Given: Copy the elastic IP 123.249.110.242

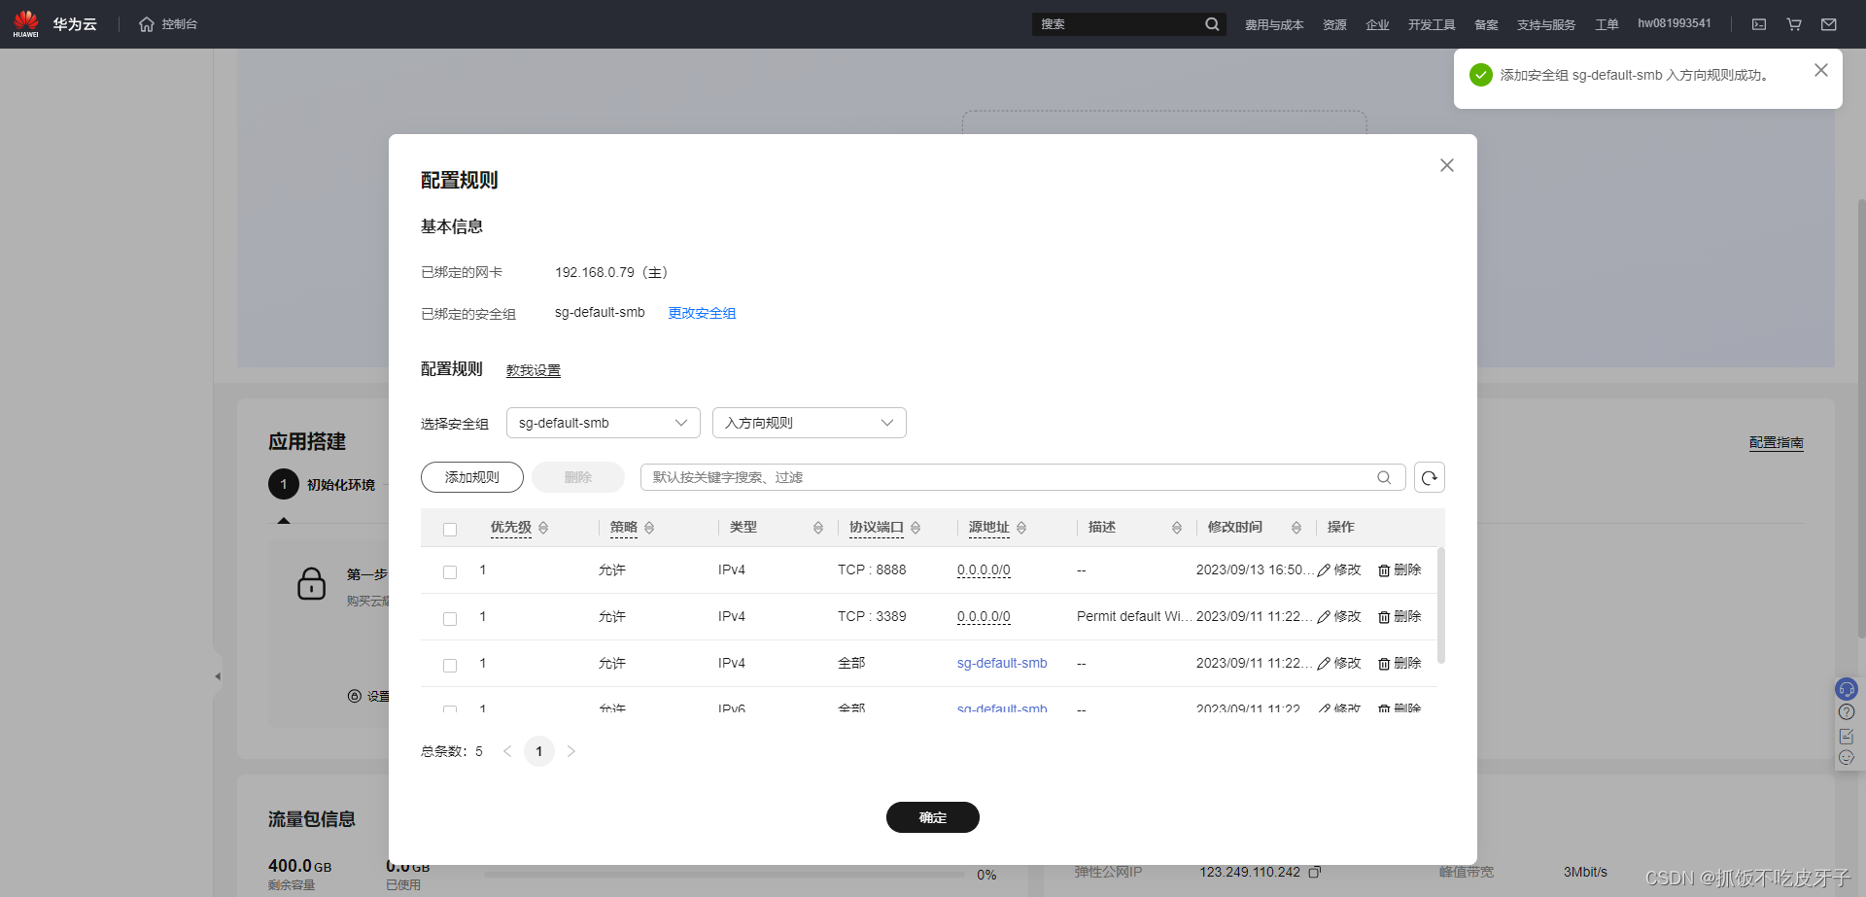Looking at the screenshot, I should [1314, 872].
